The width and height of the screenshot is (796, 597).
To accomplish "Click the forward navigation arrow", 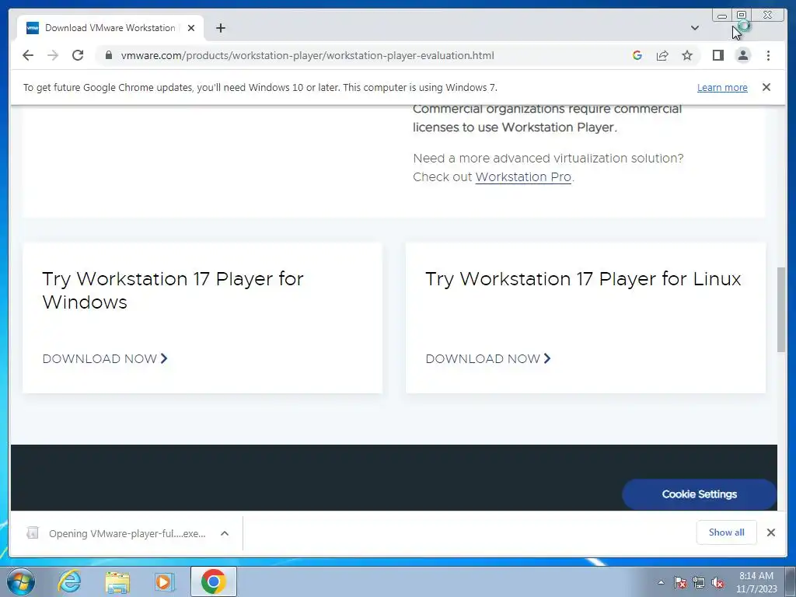I will click(53, 55).
